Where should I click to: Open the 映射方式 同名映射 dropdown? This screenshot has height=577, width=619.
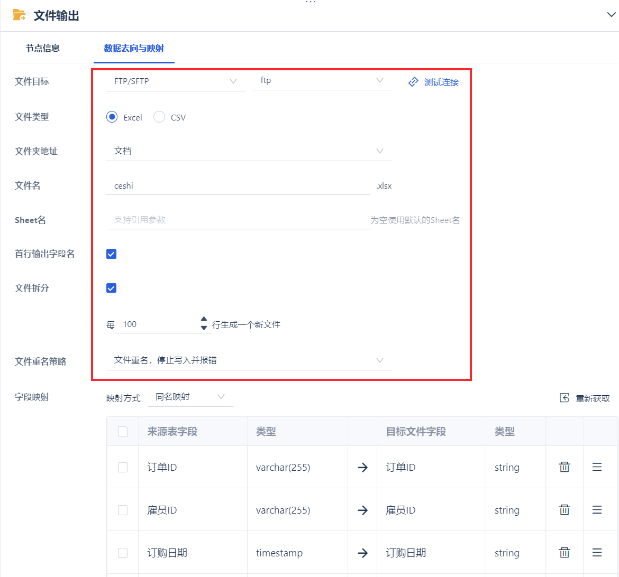click(190, 397)
